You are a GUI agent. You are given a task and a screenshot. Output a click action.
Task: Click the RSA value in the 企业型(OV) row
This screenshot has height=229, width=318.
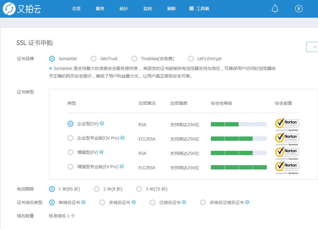(143, 125)
